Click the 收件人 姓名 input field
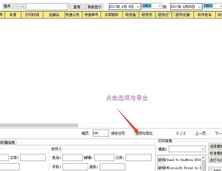Viewport: 222px width, 171px height. (73, 157)
